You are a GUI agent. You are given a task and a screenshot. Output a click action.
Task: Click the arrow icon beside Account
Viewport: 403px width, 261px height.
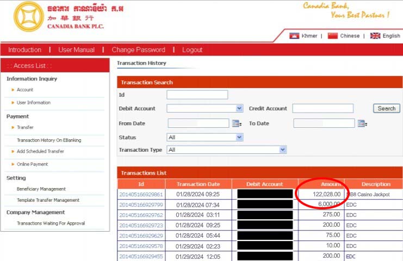tap(13, 90)
